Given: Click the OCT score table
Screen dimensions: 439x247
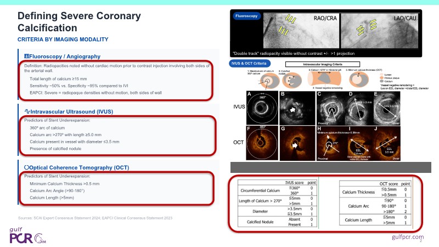Looking at the screenshot, I should coord(375,204).
